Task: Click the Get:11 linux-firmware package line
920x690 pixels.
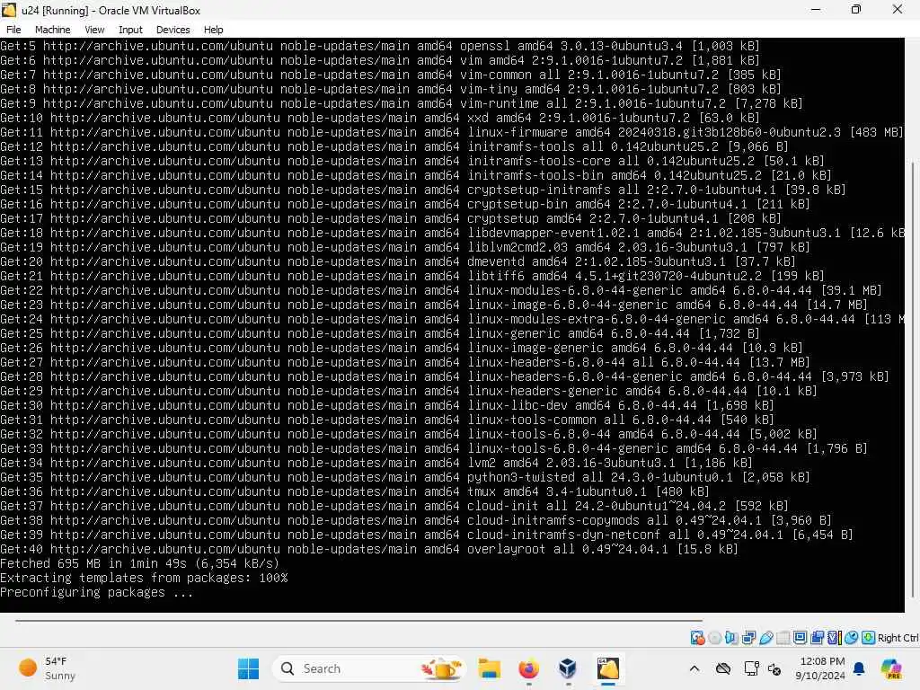Action: (451, 132)
